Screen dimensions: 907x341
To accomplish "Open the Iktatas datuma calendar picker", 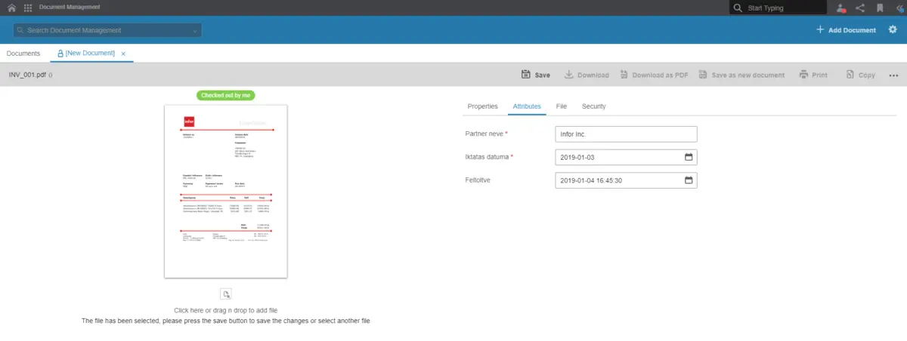I will coord(689,157).
